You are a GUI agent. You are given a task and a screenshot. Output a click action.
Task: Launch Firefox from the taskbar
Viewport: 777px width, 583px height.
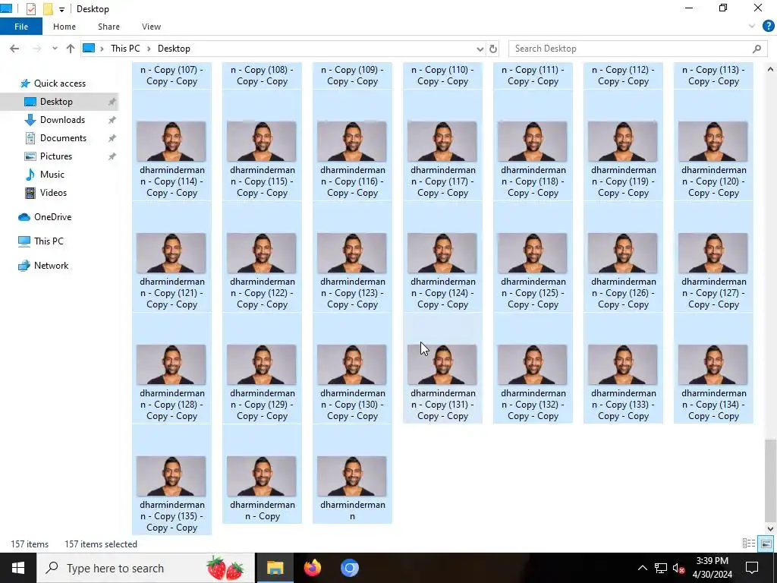click(312, 568)
